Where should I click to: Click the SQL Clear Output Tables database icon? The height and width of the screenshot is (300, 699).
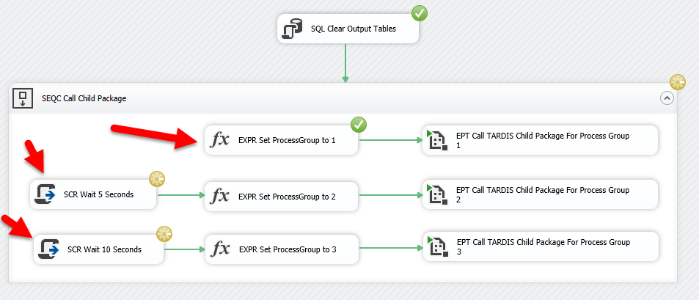click(x=293, y=30)
